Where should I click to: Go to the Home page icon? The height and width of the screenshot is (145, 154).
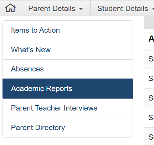tap(10, 8)
